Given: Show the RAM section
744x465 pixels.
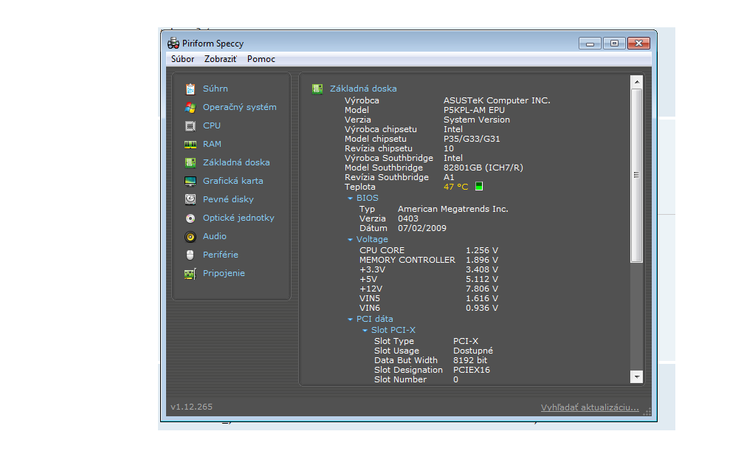Looking at the screenshot, I should point(212,144).
